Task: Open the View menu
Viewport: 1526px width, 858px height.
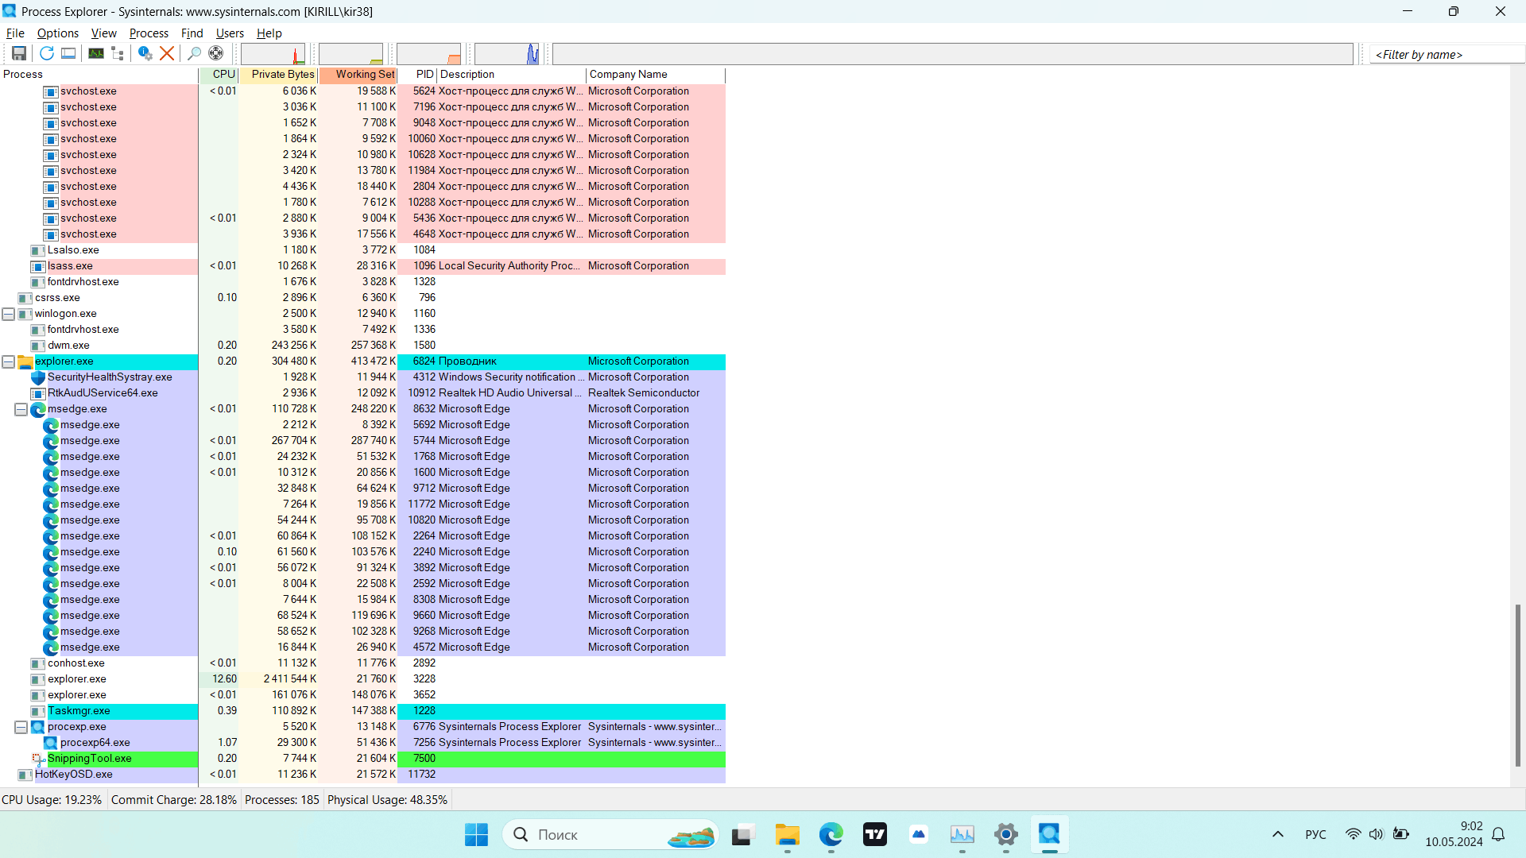Action: pyautogui.click(x=104, y=33)
